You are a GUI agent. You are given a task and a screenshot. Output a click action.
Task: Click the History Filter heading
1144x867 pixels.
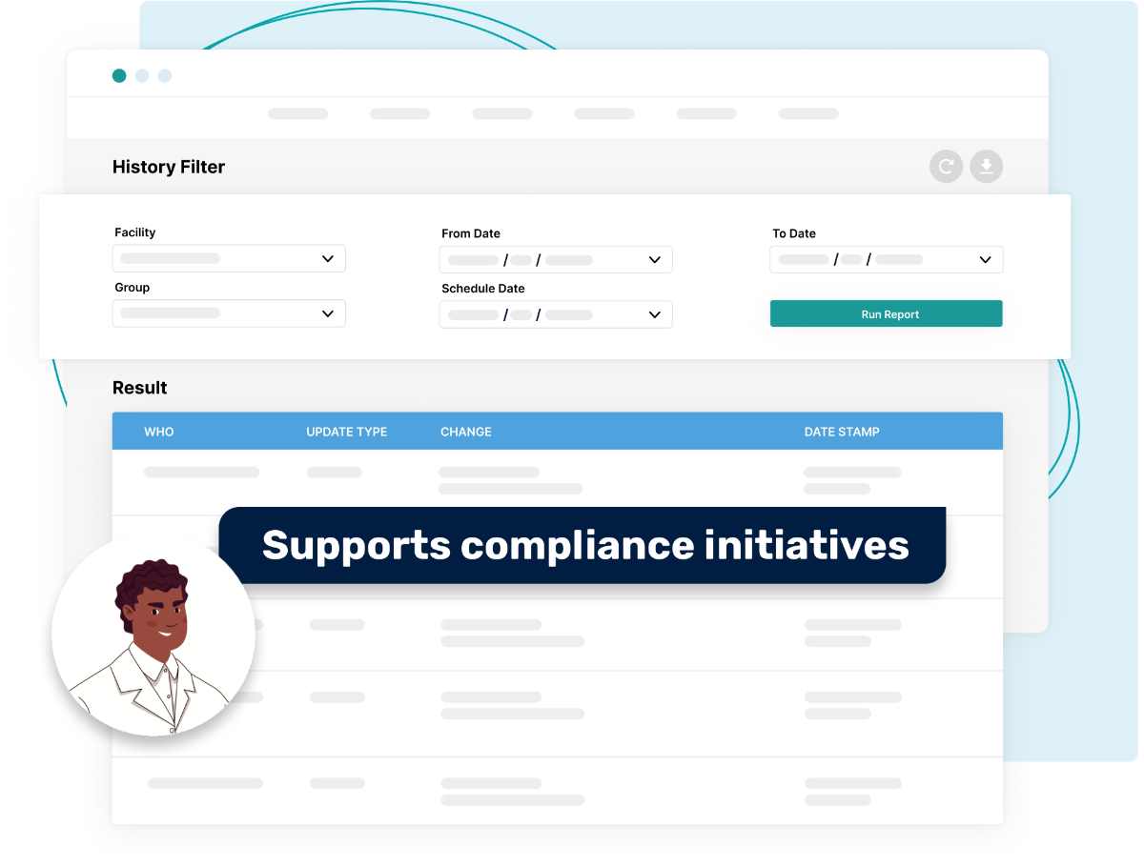click(x=169, y=167)
